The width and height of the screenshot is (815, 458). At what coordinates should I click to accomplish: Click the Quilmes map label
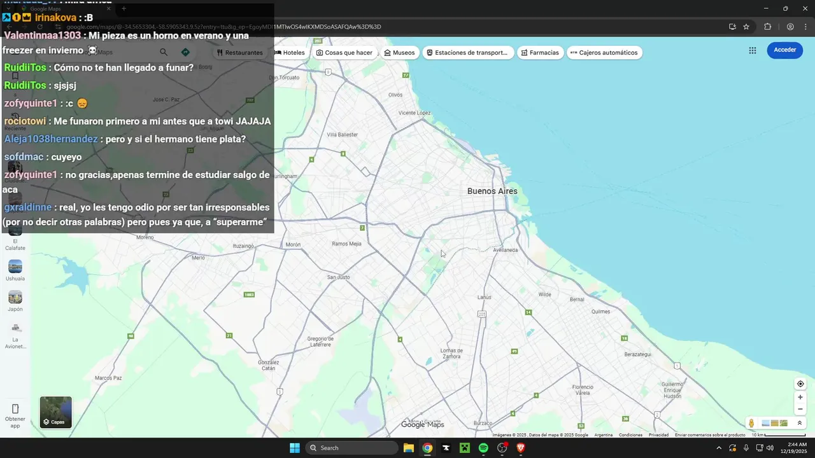point(600,312)
